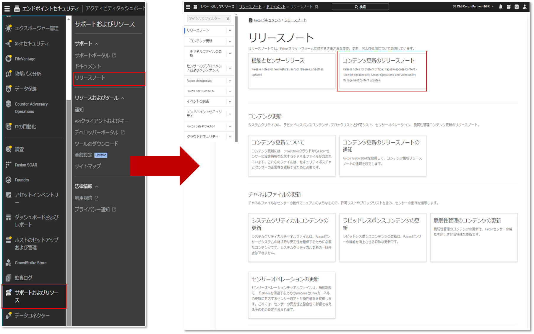Click the Falconドキュメント breadcrumb link
Screen dimensions: 534x334
click(x=267, y=20)
